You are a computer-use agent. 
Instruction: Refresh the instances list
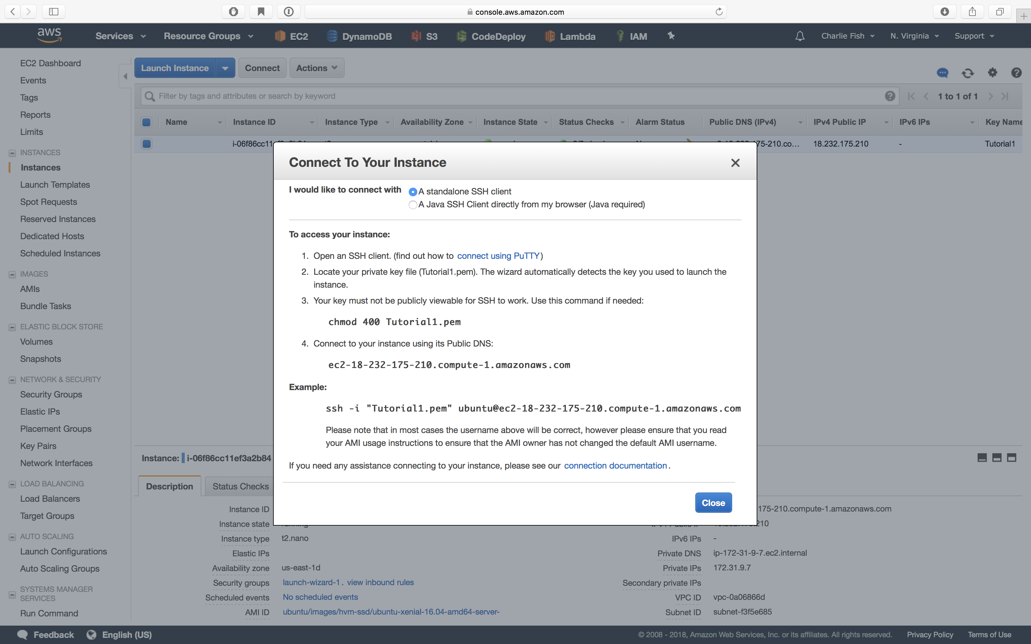click(967, 73)
